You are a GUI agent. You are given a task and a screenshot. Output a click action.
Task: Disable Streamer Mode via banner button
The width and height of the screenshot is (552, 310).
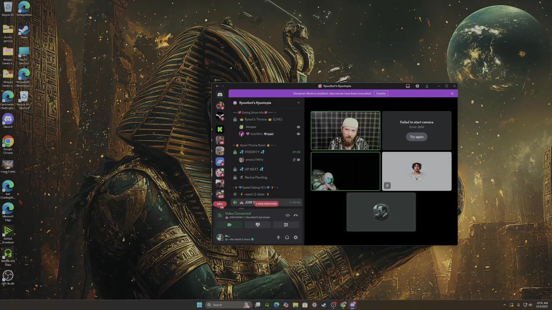click(x=381, y=93)
